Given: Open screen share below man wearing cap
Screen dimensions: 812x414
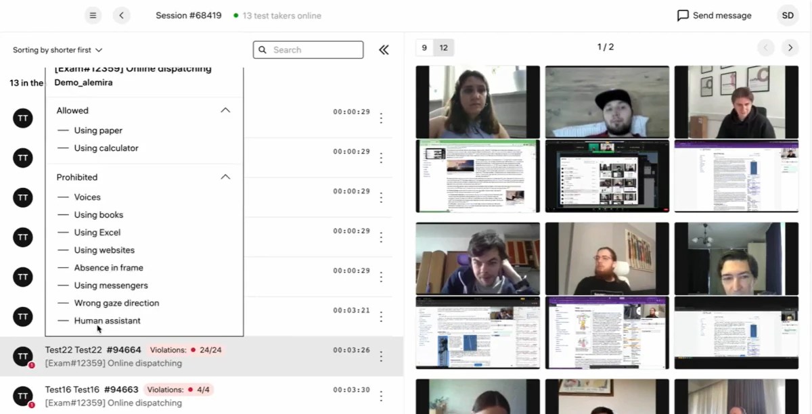Looking at the screenshot, I should click(x=607, y=176).
